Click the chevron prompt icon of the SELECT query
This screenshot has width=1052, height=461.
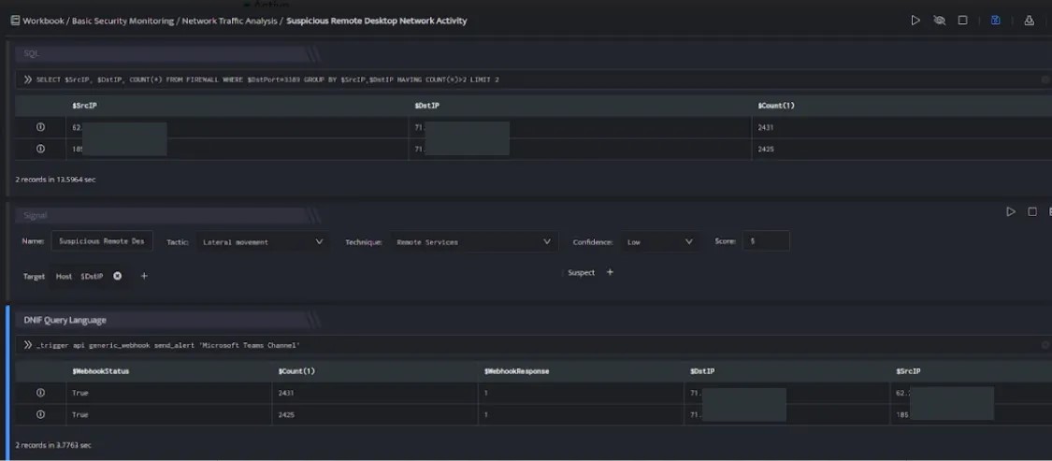27,79
